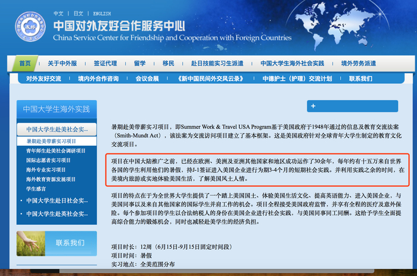Click the line 实习地点：全美范围分布

143,264
